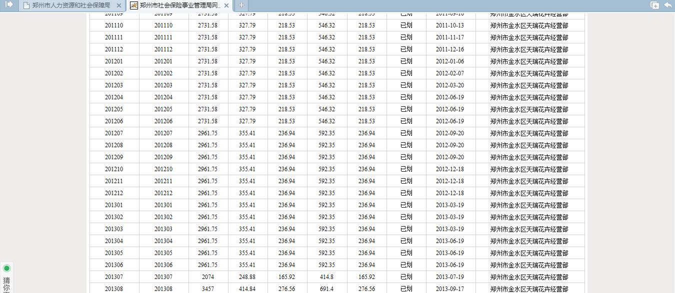Select the 691.4 value cell

(x=326, y=289)
